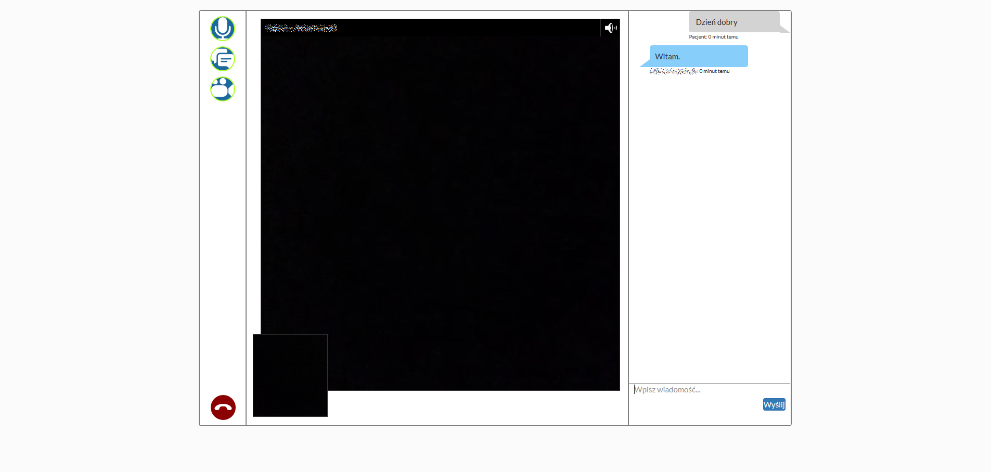Toggle the chat panel with the chat bubble icon
Screen dimensions: 991x472
223,59
